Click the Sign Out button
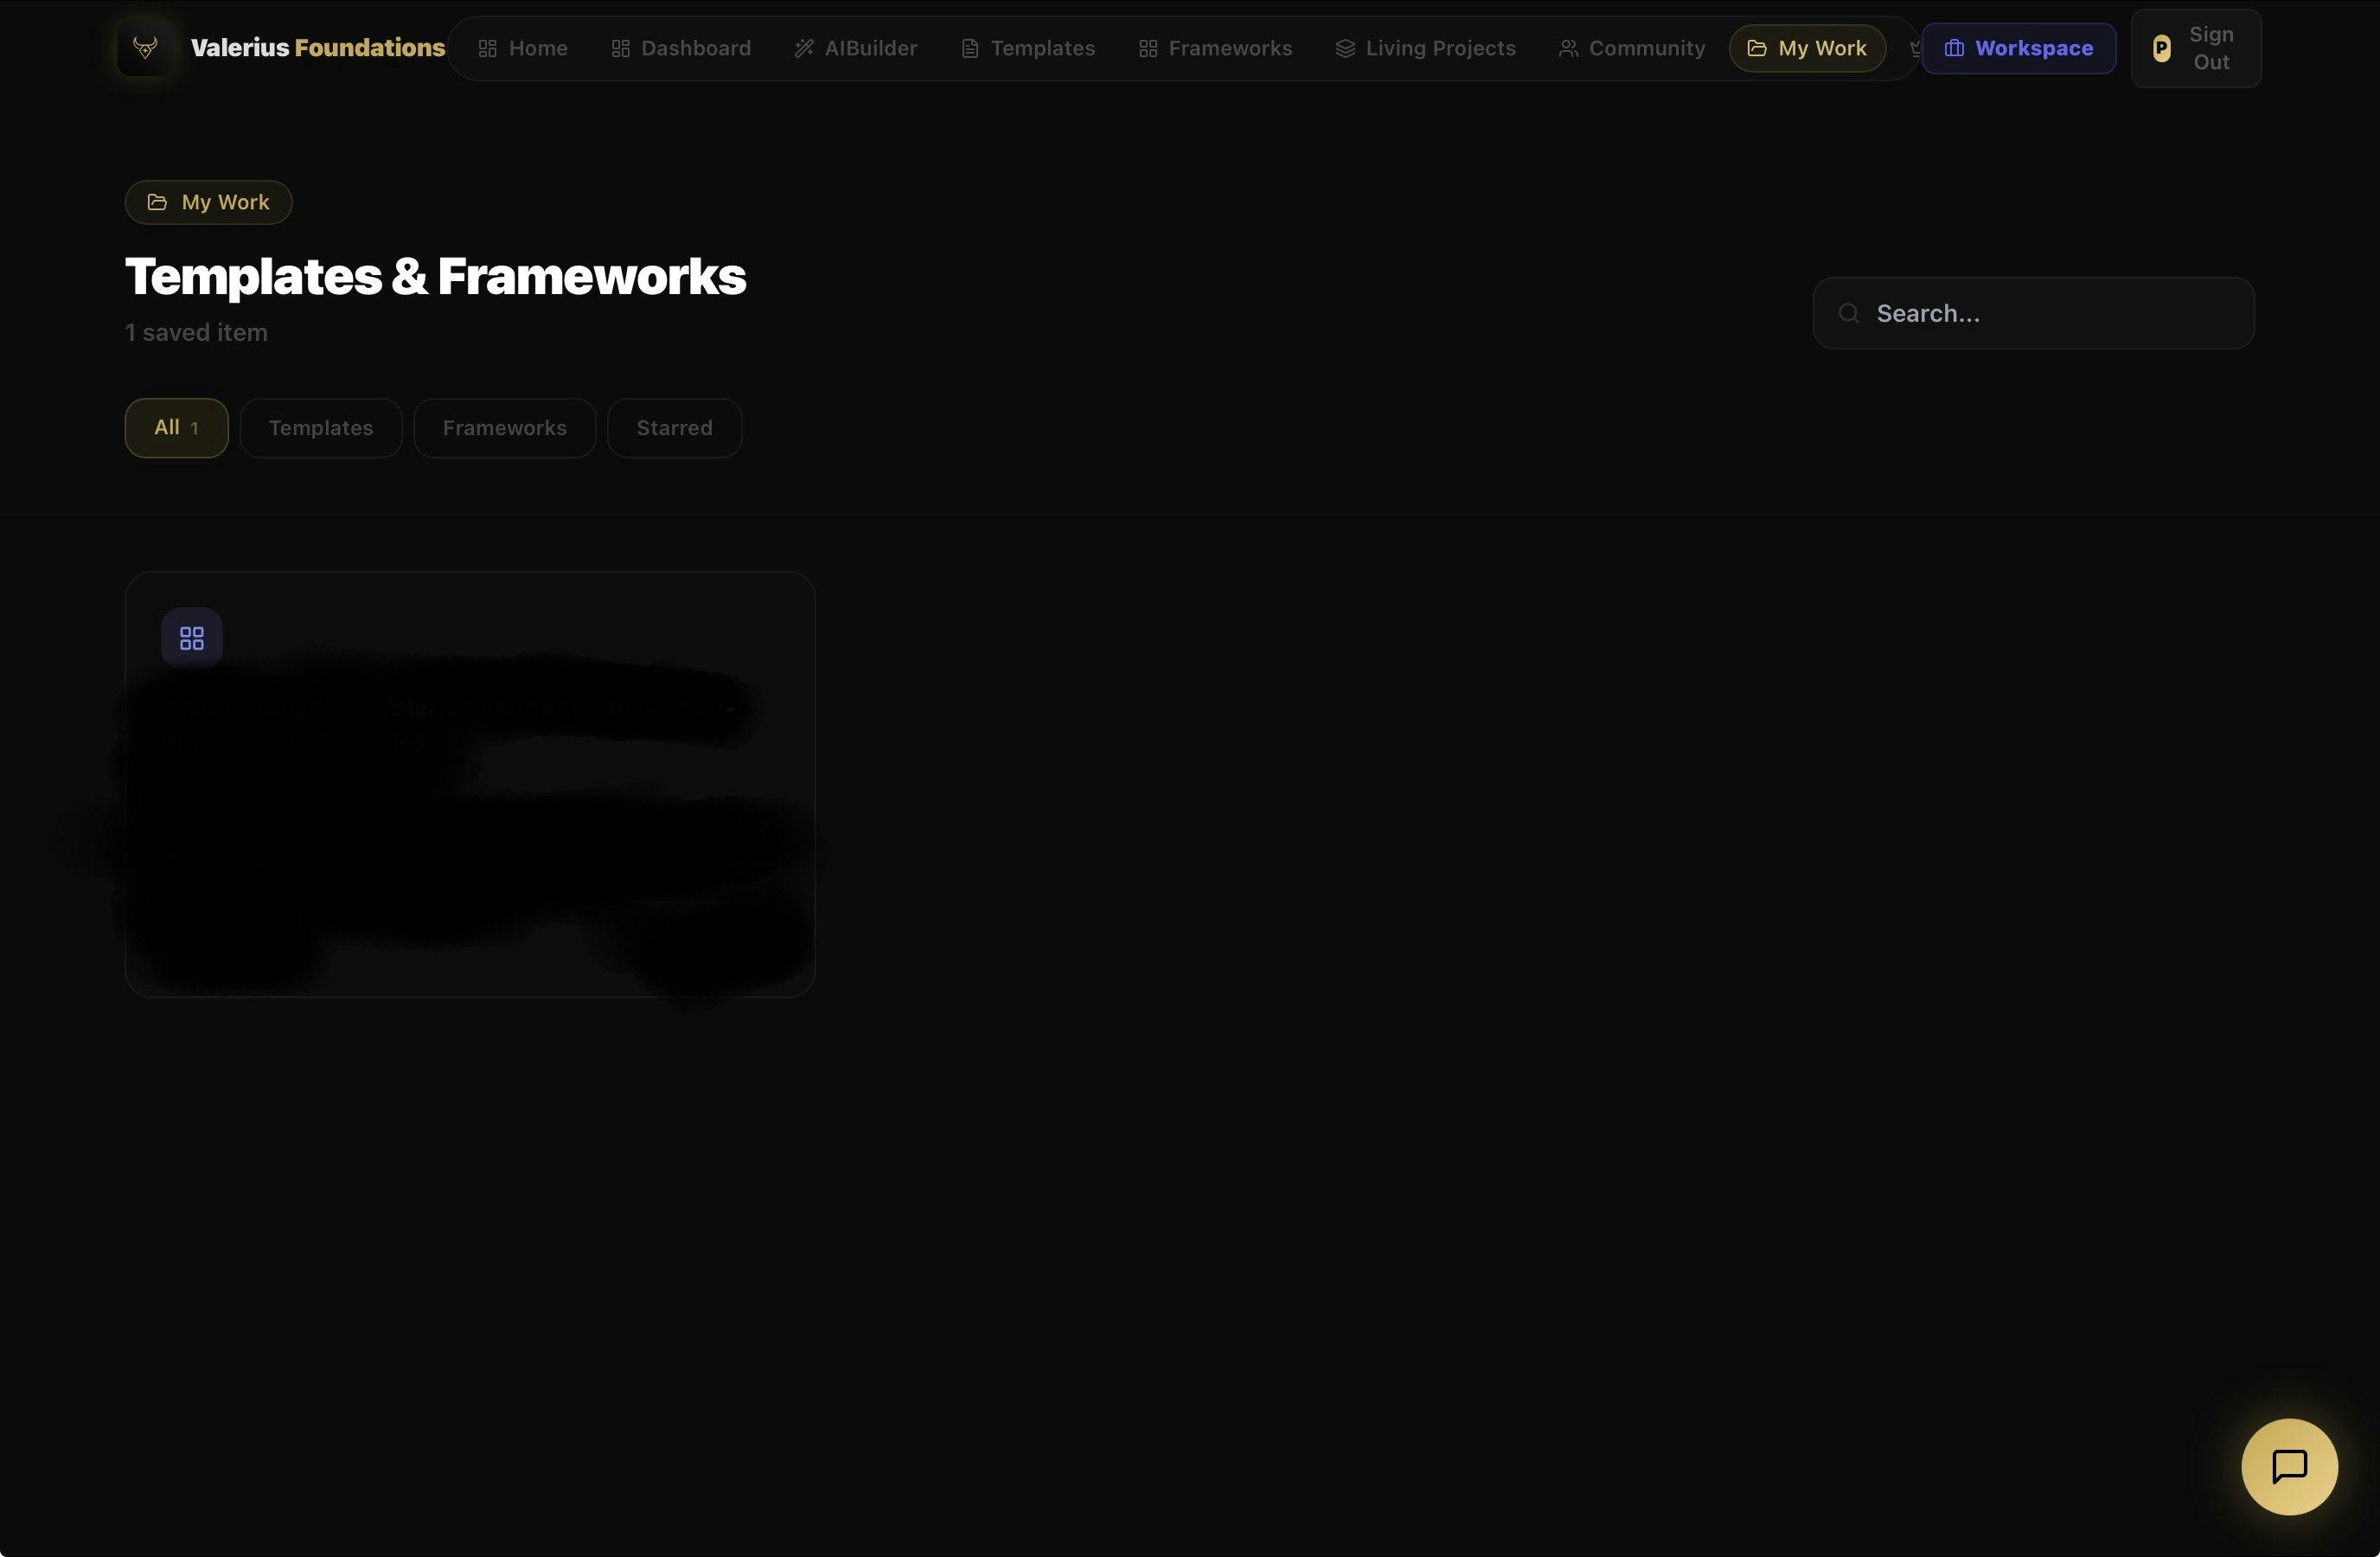The height and width of the screenshot is (1557, 2380). [x=2210, y=48]
